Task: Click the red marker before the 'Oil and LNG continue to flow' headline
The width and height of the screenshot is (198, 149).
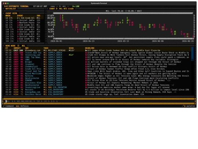Action: coord(86,64)
